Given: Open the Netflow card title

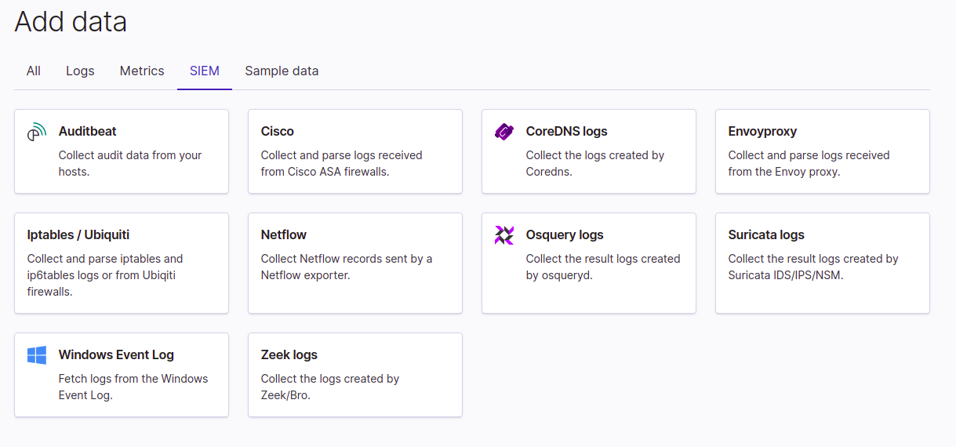Looking at the screenshot, I should [284, 235].
